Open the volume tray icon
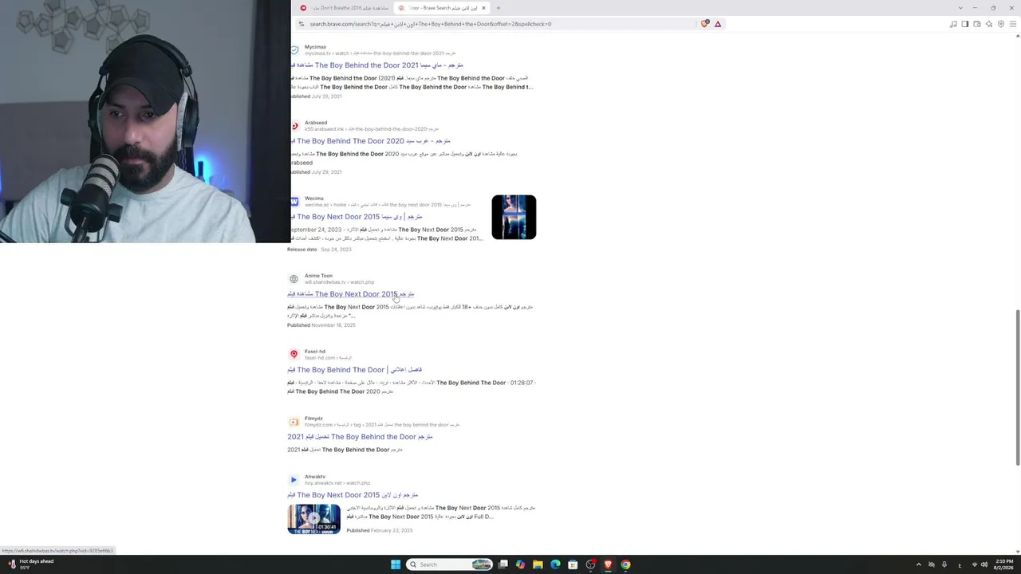Screen dimensions: 1021x574 coord(984,564)
